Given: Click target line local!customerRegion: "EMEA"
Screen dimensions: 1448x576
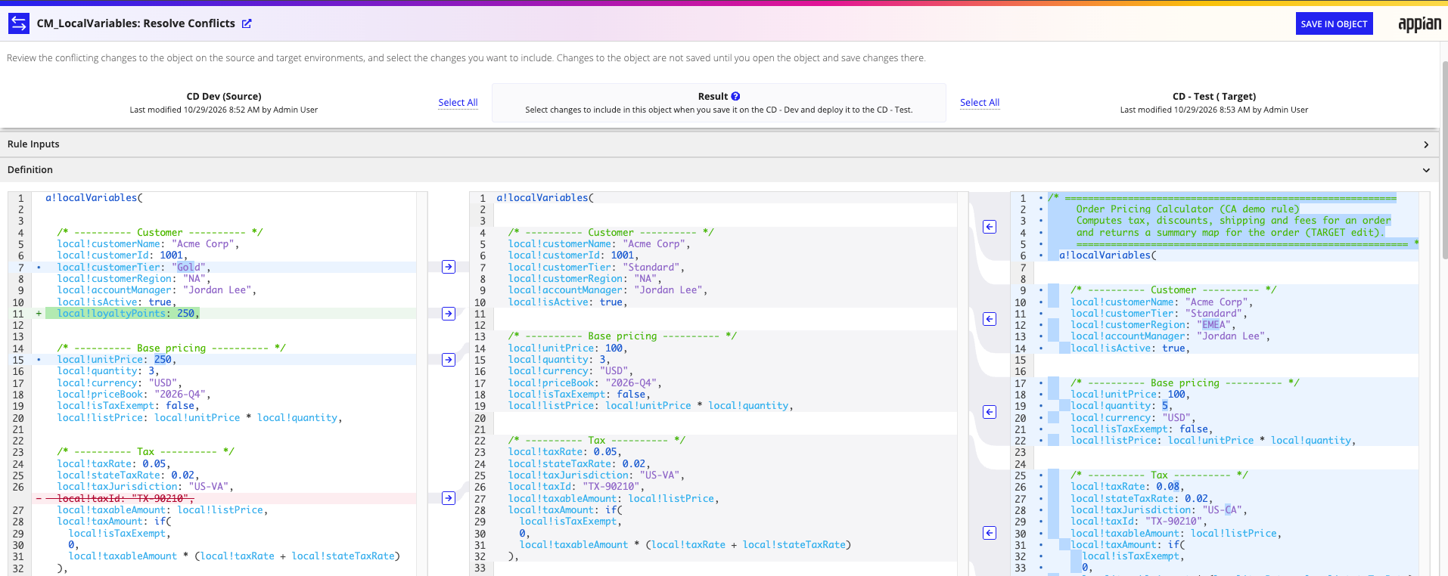Looking at the screenshot, I should tap(1154, 325).
